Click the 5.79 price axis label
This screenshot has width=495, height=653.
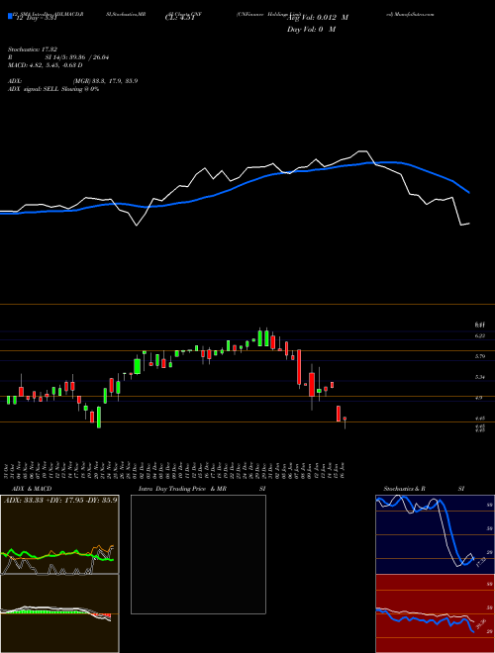coord(480,356)
